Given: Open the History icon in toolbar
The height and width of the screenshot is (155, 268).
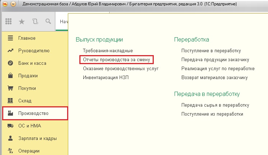Looking at the screenshot, I should 35,22.
